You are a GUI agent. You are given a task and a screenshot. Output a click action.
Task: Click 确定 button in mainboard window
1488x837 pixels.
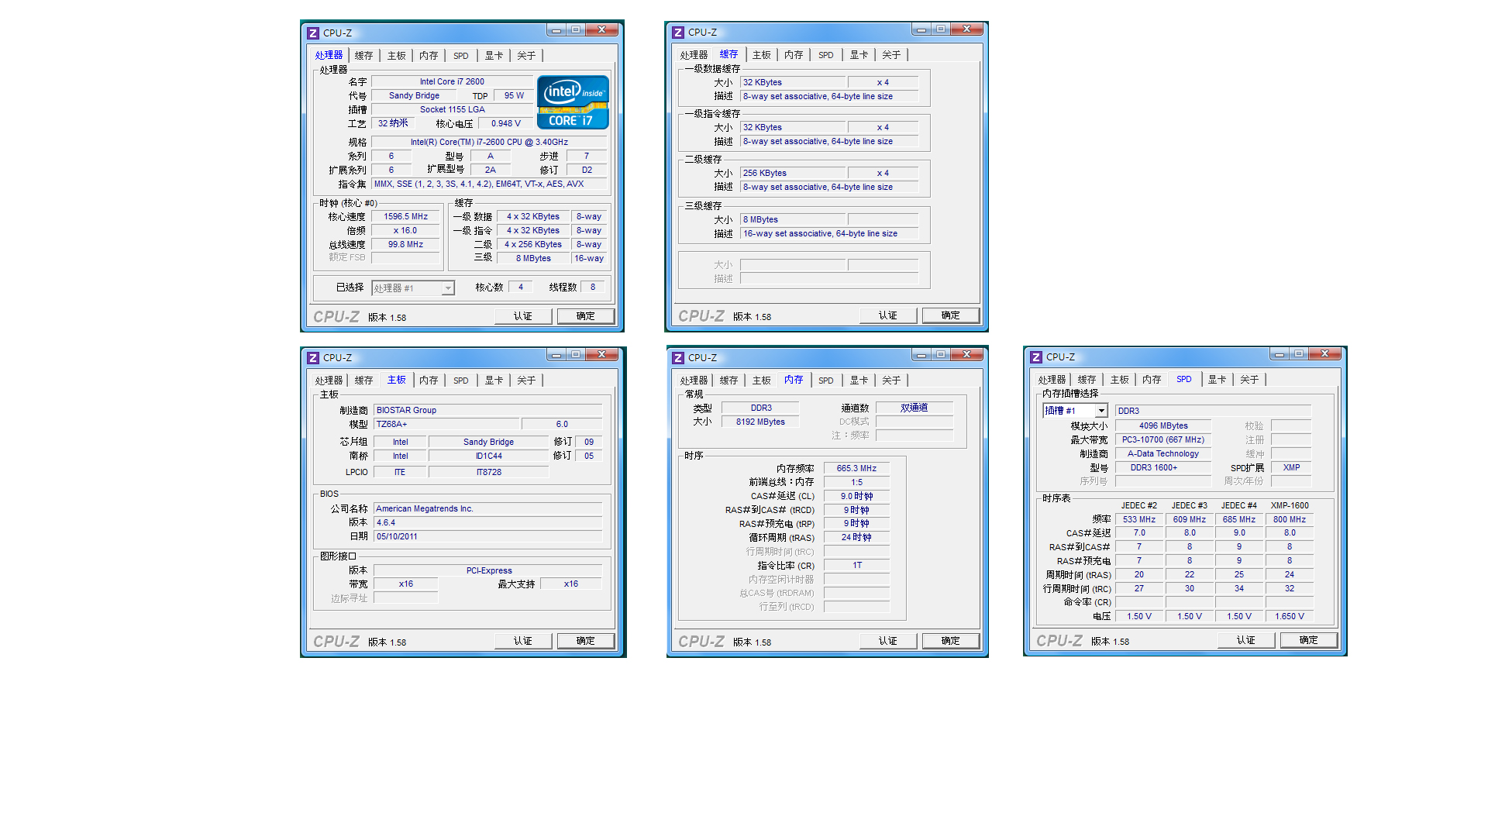[586, 641]
